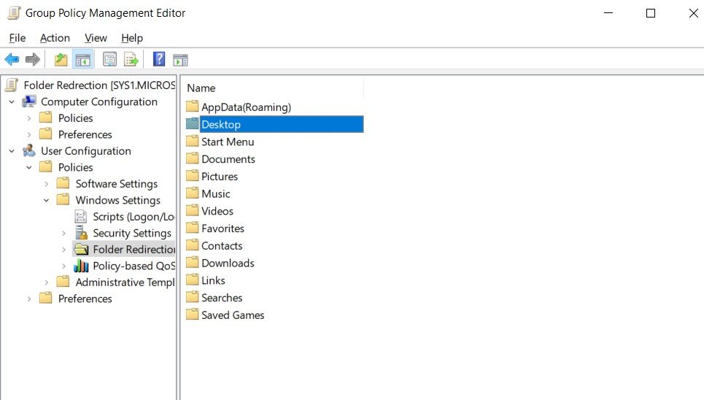Minimize the Group Policy Management Editor window
704x400 pixels.
(x=608, y=13)
